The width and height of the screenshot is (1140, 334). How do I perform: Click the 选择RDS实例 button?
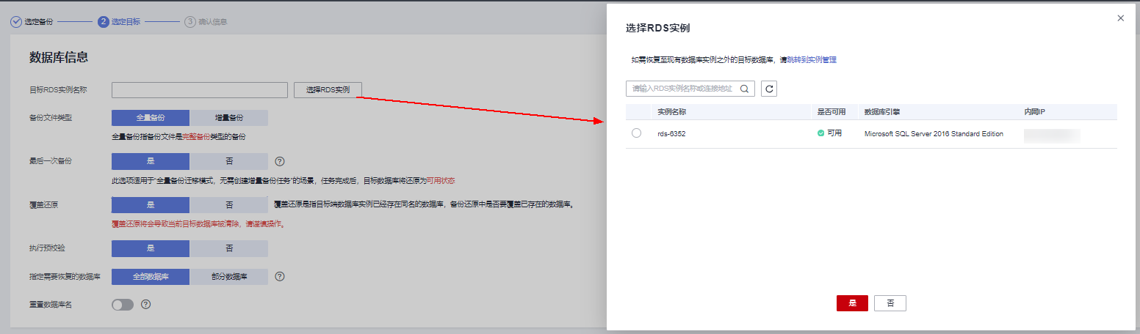[x=328, y=89]
